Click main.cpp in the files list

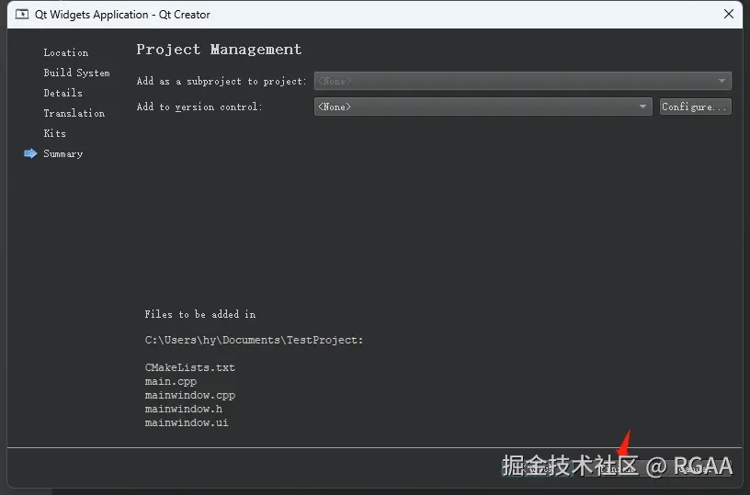[x=170, y=381]
